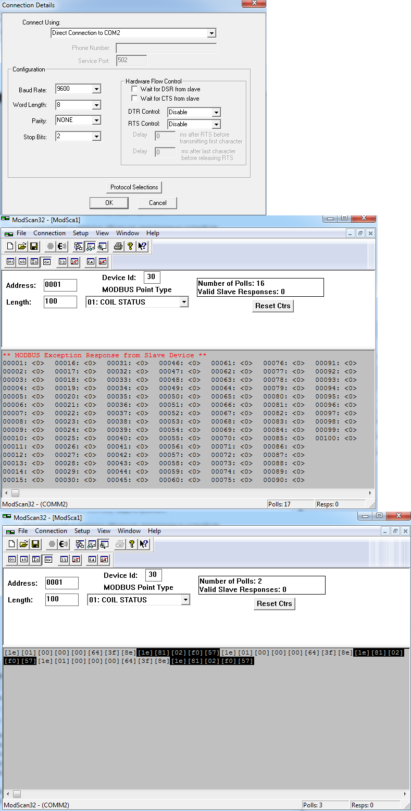The width and height of the screenshot is (411, 811).
Task: Click Device Id field in 2-polls window
Action: (x=154, y=575)
